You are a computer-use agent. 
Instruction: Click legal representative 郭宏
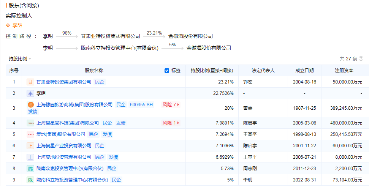(248, 82)
